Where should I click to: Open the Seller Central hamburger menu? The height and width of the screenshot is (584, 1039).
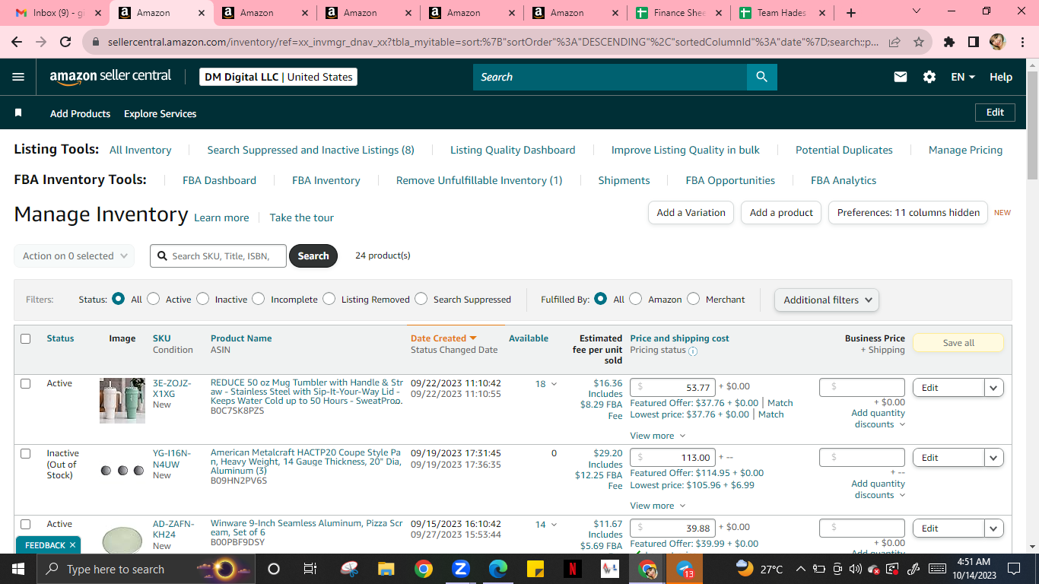click(x=18, y=77)
